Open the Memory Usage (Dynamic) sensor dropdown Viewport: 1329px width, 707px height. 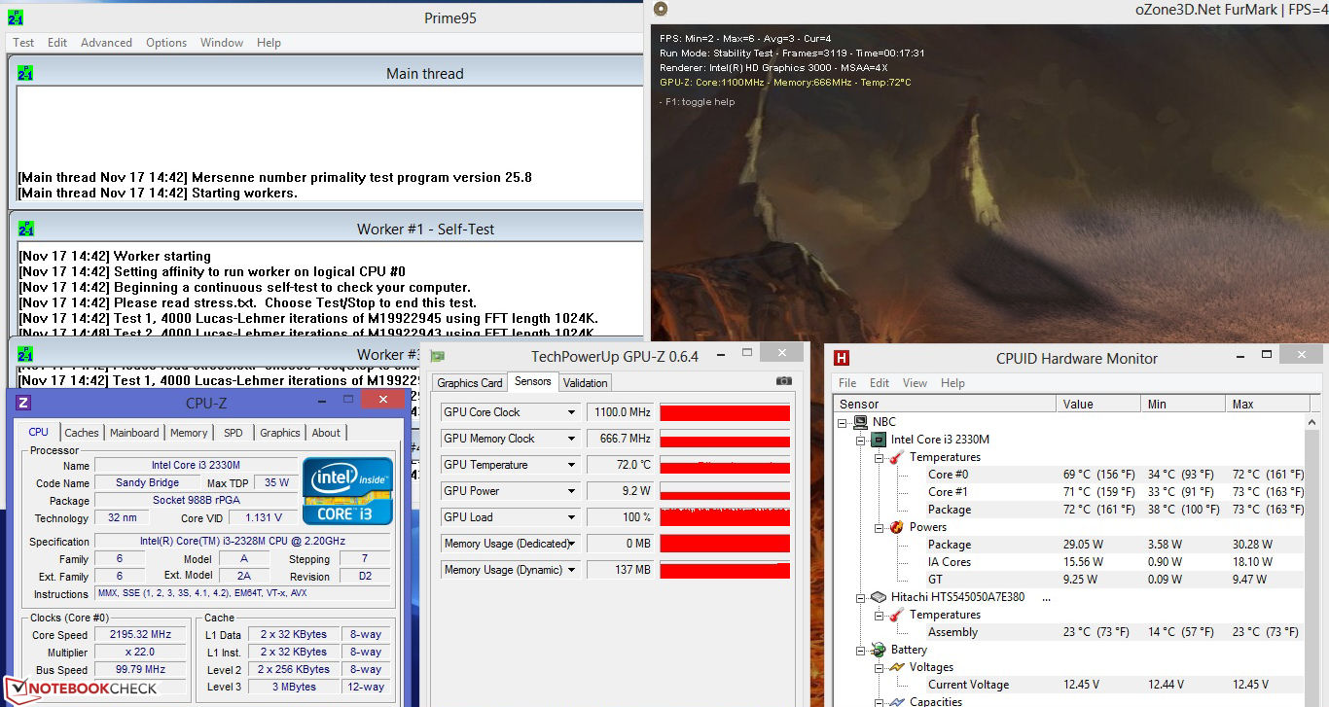[572, 570]
